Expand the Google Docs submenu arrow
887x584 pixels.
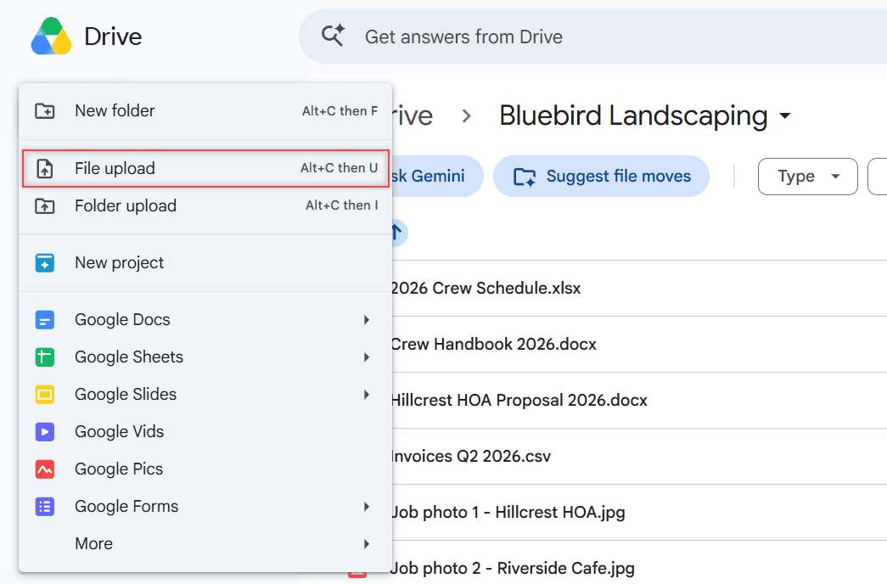367,320
